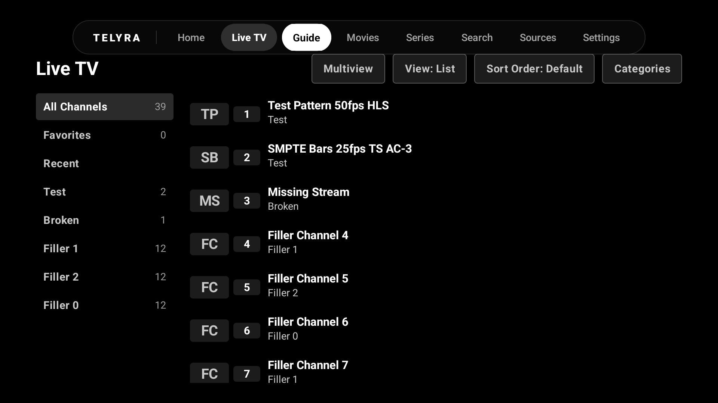Go to the Sources tab

[x=538, y=38]
